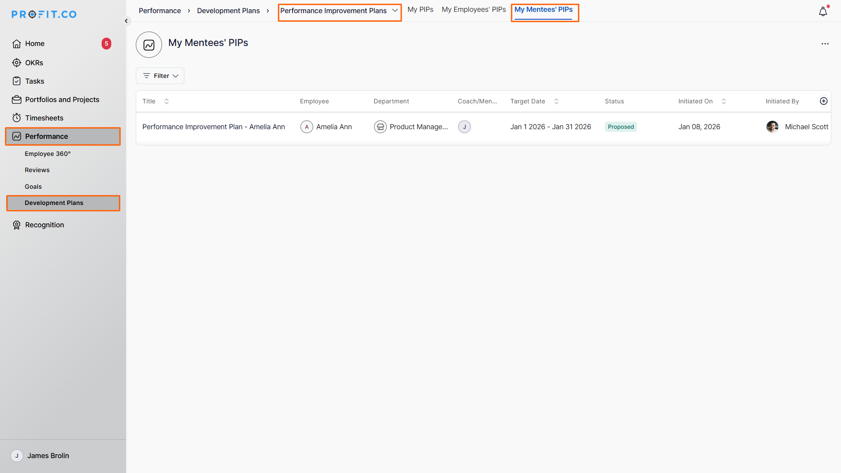Screen dimensions: 841x473
Task: Click the Timesheets clock icon
Action: 17,118
